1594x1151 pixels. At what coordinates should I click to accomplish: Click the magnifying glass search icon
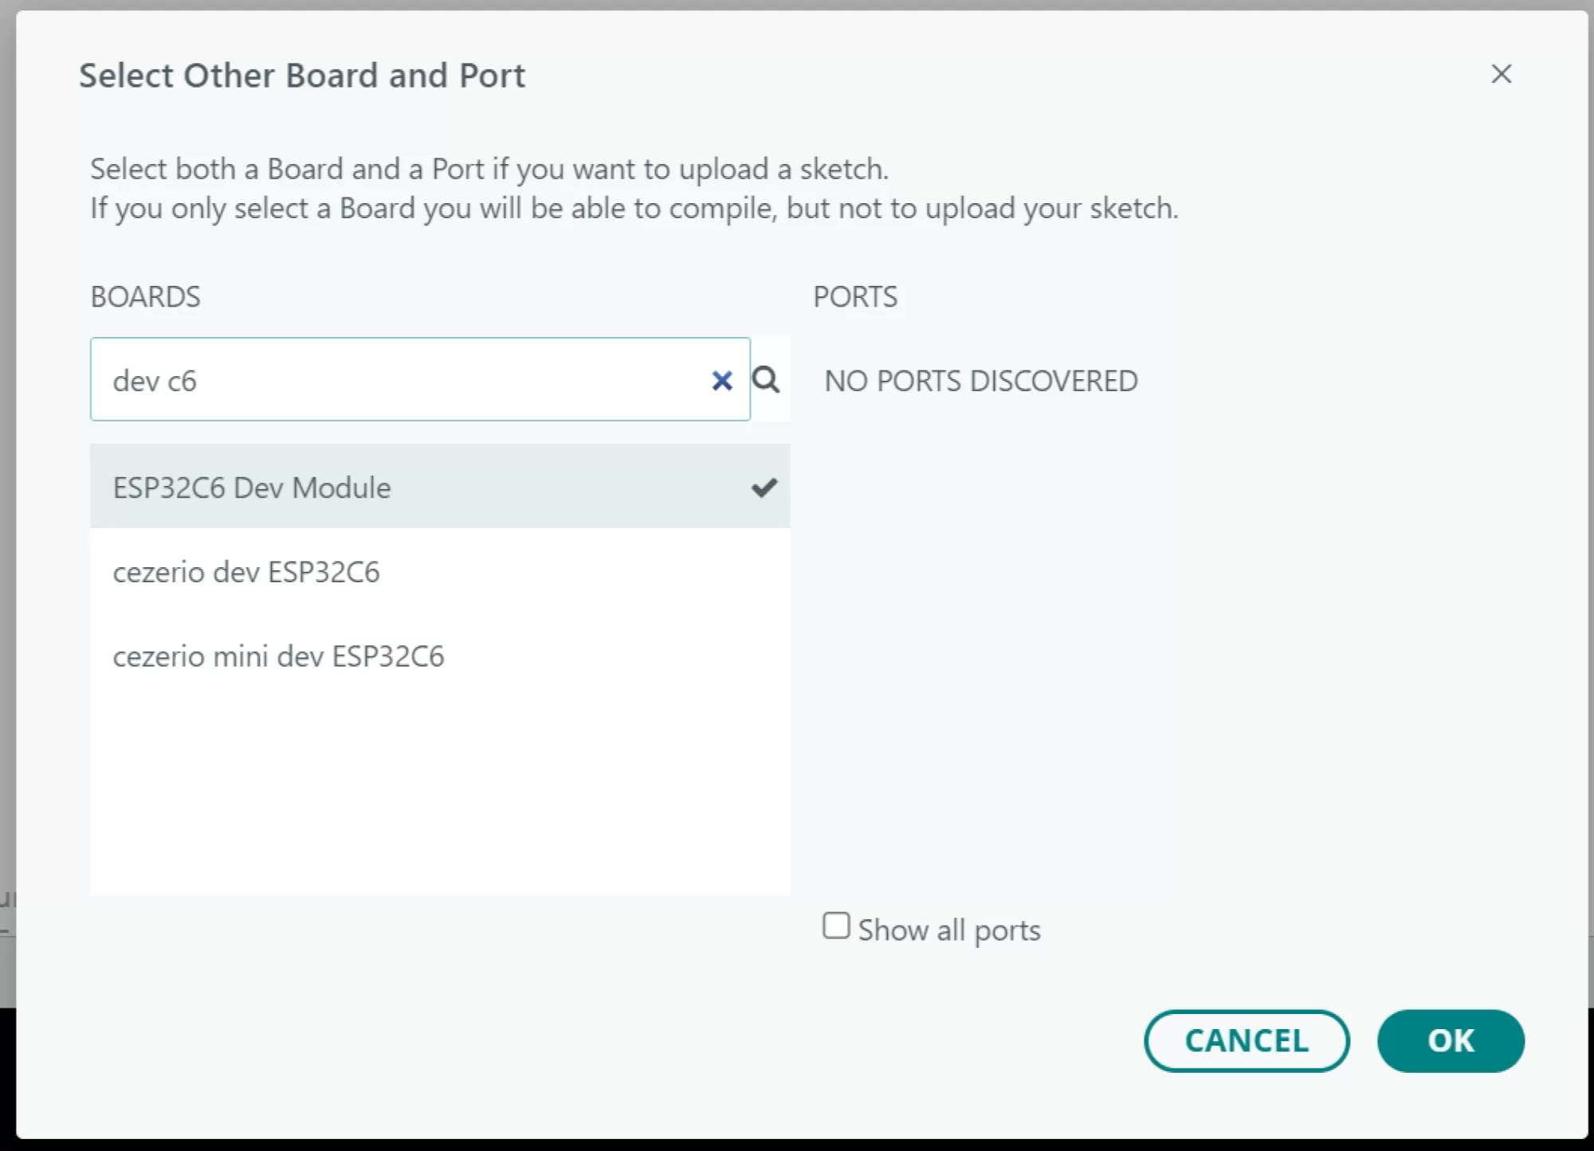(x=767, y=380)
